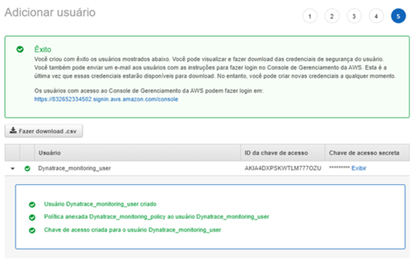Click the green success check icon beside Êxito
417x265 pixels.
[20, 50]
